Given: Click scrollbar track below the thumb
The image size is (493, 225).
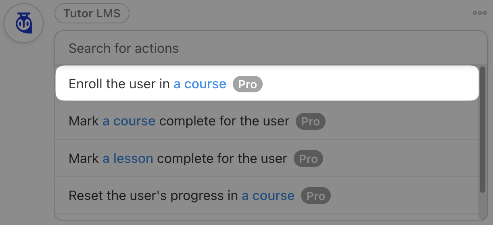Looking at the screenshot, I should [x=482, y=206].
